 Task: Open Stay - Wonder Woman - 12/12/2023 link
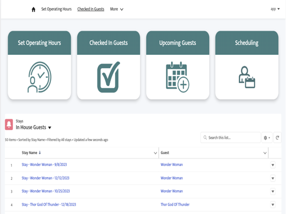tap(46, 178)
